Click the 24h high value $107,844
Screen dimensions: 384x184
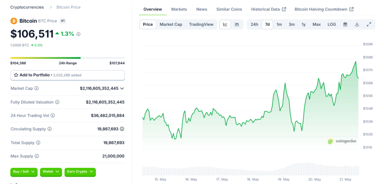(x=117, y=63)
